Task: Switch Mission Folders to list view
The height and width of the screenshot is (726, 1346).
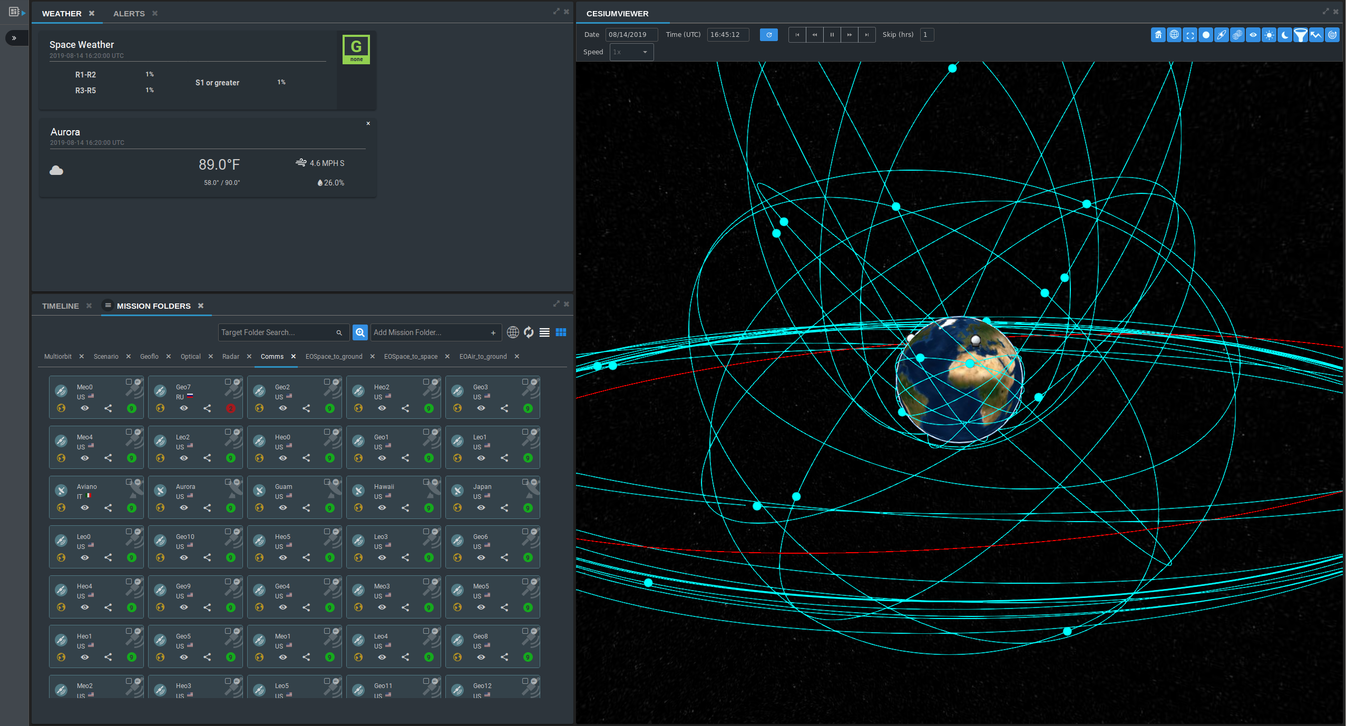Action: (544, 332)
